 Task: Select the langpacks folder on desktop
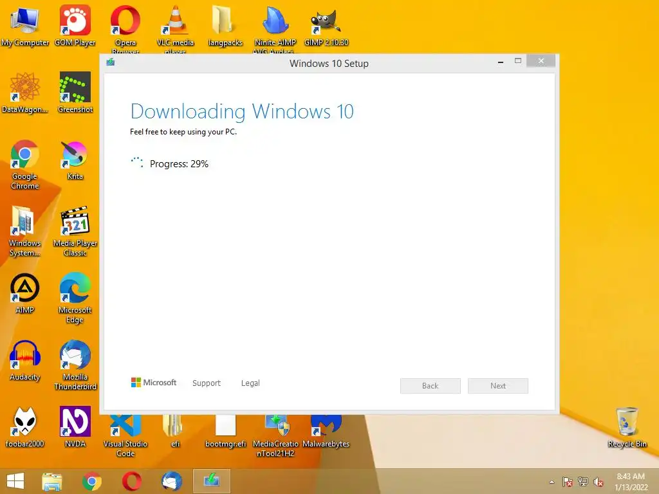pyautogui.click(x=225, y=26)
